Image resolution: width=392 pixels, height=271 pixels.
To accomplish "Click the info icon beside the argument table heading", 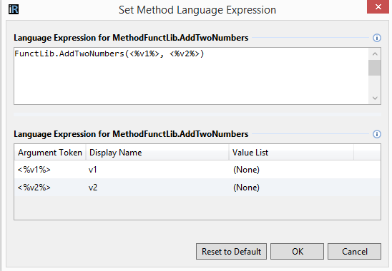I will pos(377,134).
